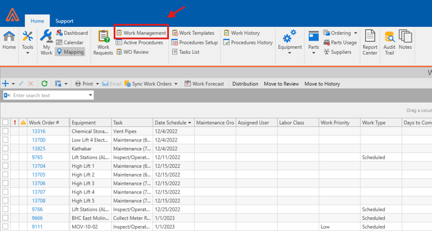Image resolution: width=432 pixels, height=231 pixels.
Task: Open Work History
Action: (242, 33)
